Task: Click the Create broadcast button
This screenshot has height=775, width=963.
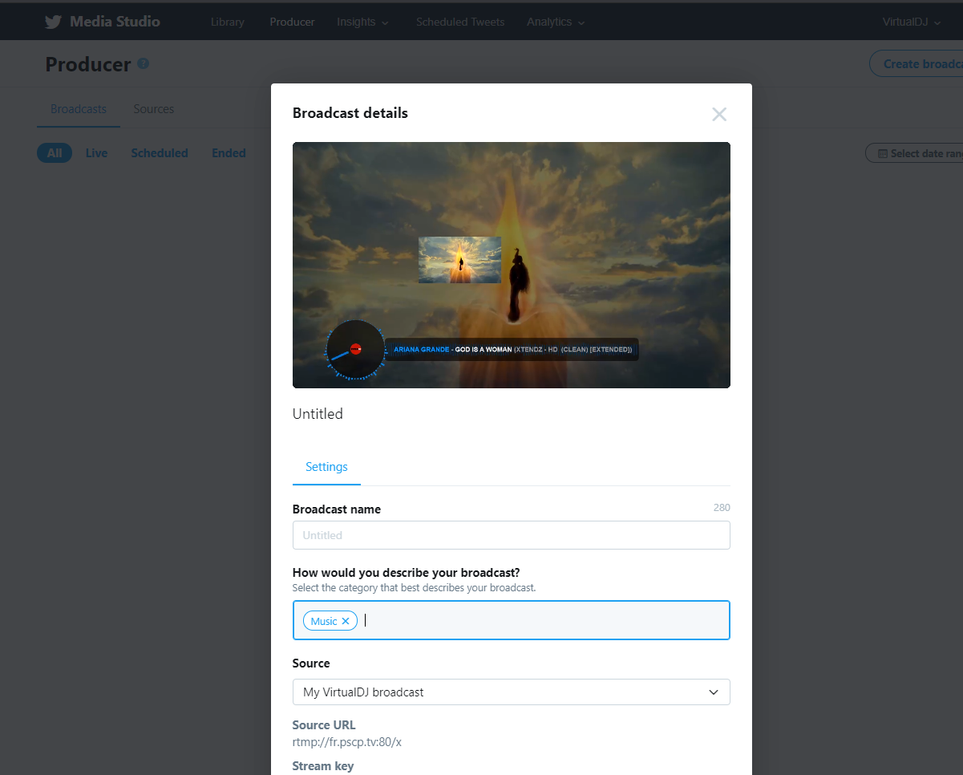Action: pyautogui.click(x=916, y=63)
